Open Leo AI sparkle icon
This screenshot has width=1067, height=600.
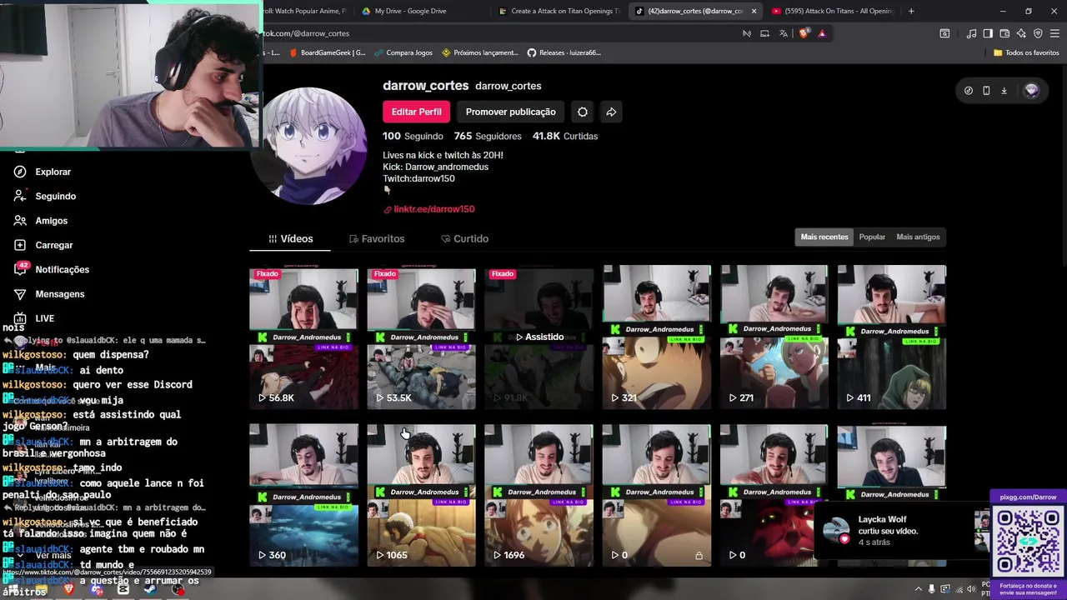coord(1021,33)
